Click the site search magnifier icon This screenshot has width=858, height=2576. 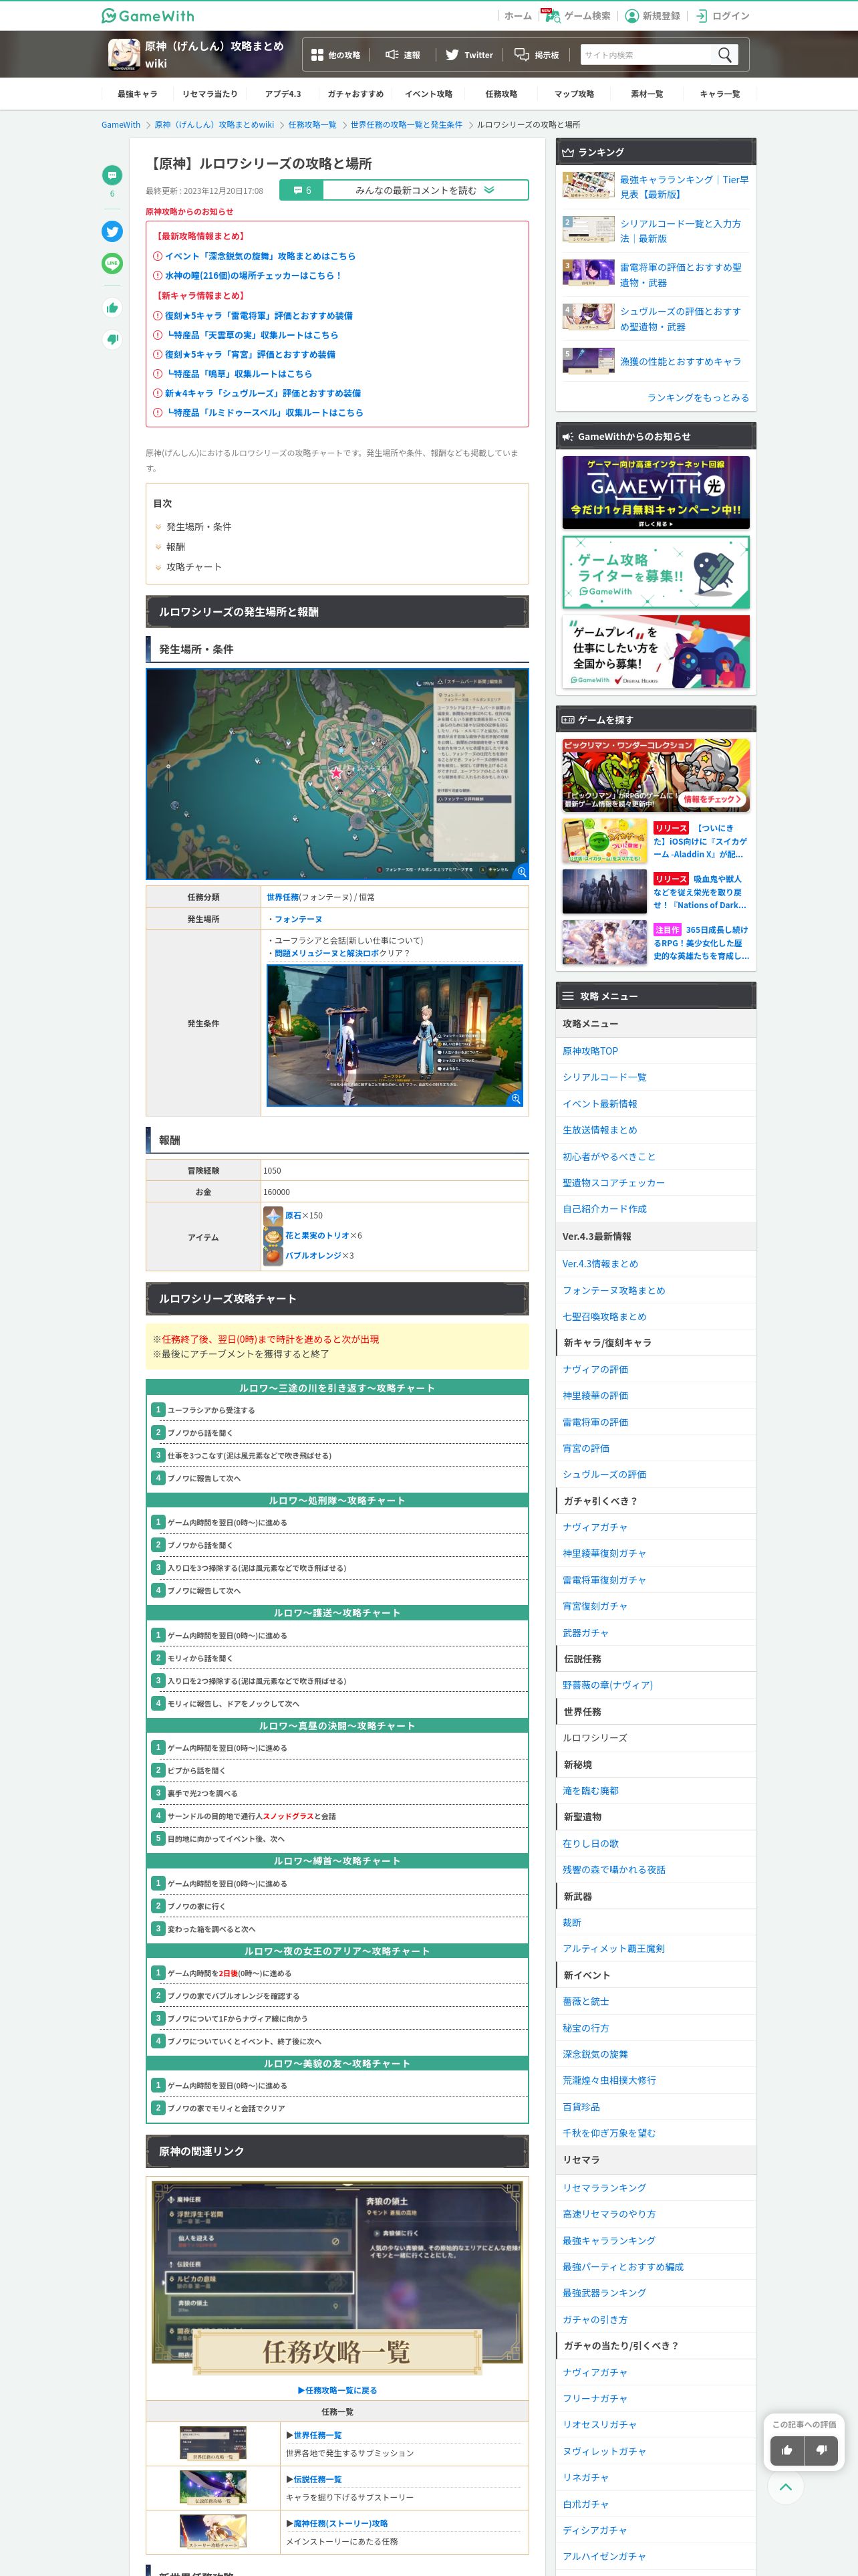click(x=725, y=55)
